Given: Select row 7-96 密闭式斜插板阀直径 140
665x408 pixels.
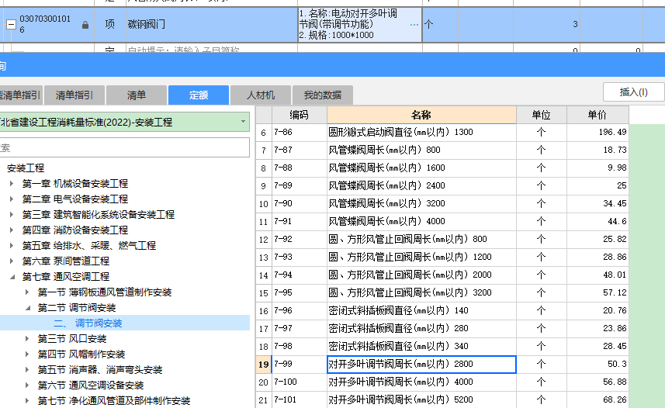Looking at the screenshot, I should coord(442,310).
